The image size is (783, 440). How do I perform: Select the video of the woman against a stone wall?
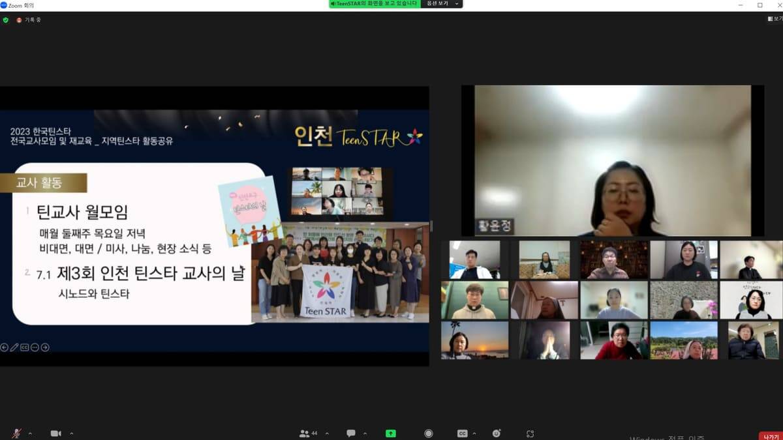[x=684, y=300]
